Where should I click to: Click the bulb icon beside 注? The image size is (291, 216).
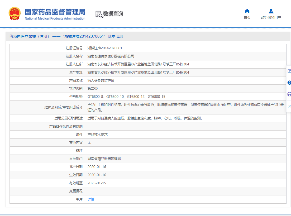[x=77, y=199]
